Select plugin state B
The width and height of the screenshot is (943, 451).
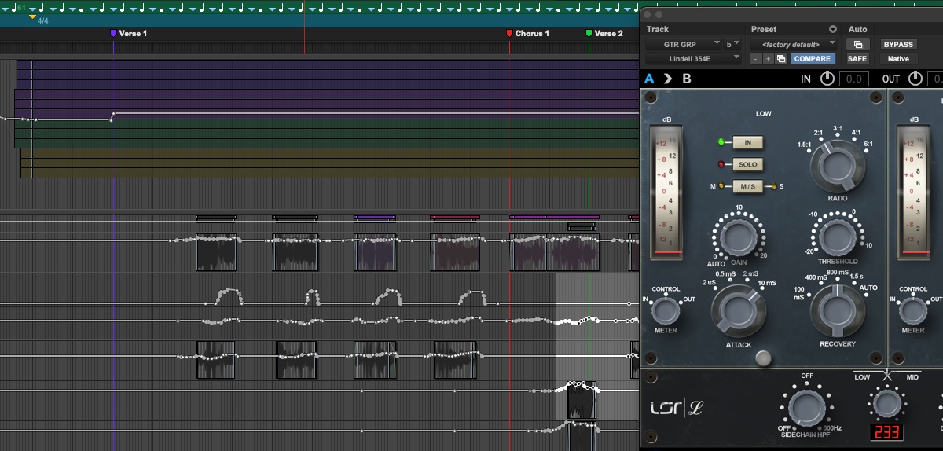pos(687,79)
